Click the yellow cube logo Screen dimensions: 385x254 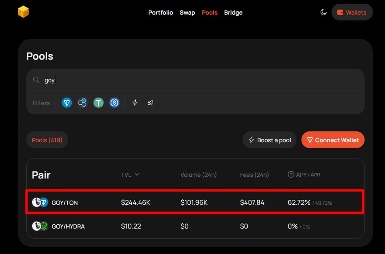coord(23,12)
